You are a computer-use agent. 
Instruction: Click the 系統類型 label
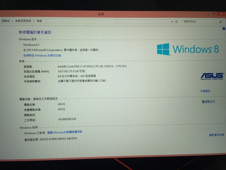click(x=30, y=76)
